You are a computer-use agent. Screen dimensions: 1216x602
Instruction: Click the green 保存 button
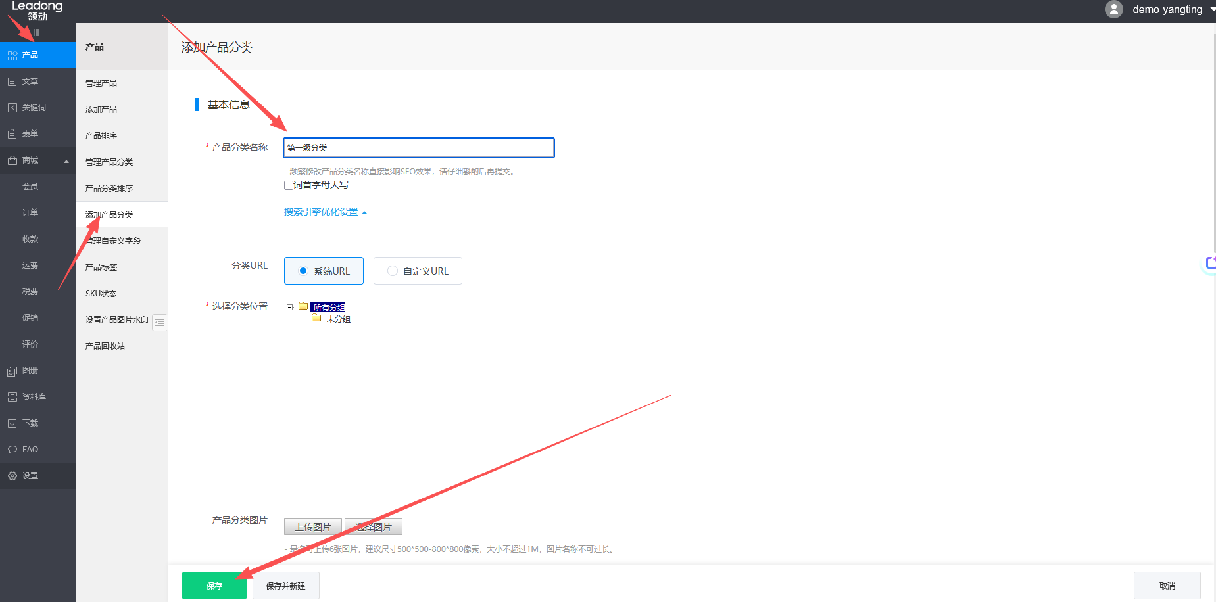point(214,586)
